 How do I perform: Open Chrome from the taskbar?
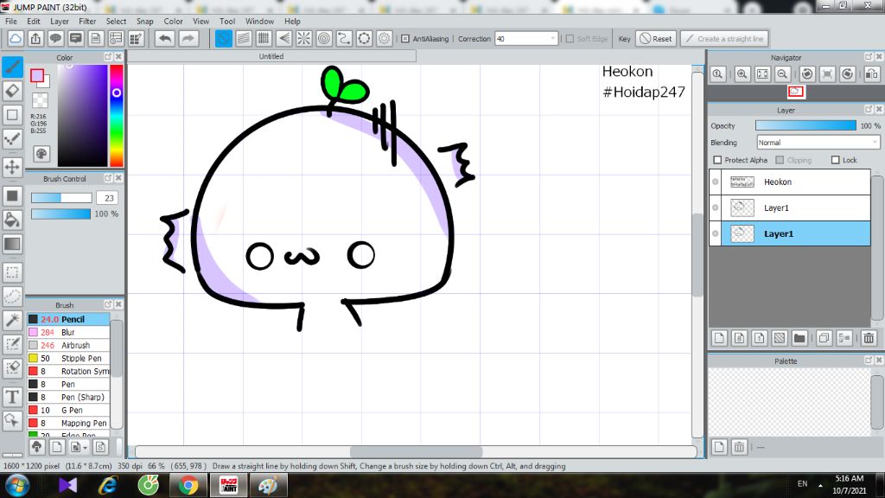click(x=188, y=485)
